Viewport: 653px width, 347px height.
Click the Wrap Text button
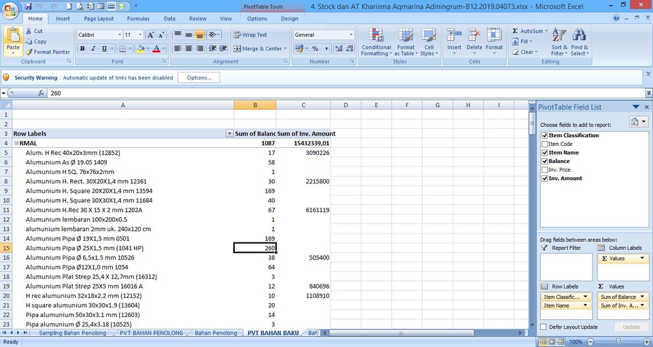[x=250, y=35]
